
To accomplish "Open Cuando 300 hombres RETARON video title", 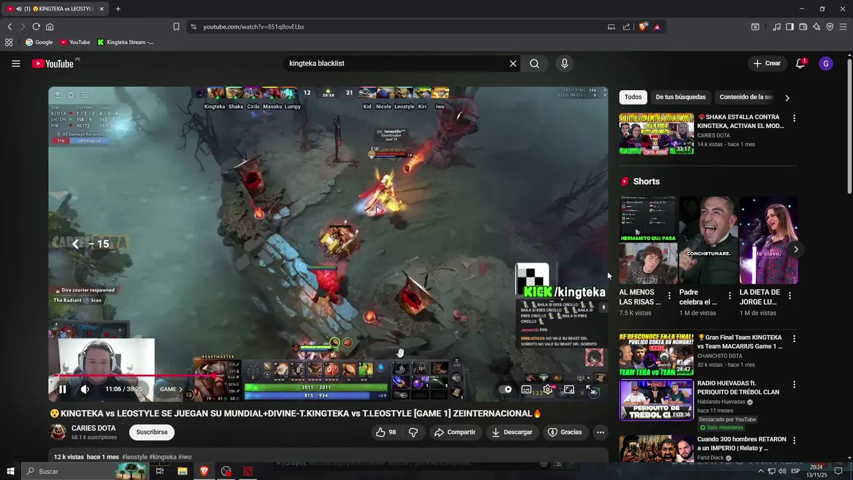I will tap(742, 444).
